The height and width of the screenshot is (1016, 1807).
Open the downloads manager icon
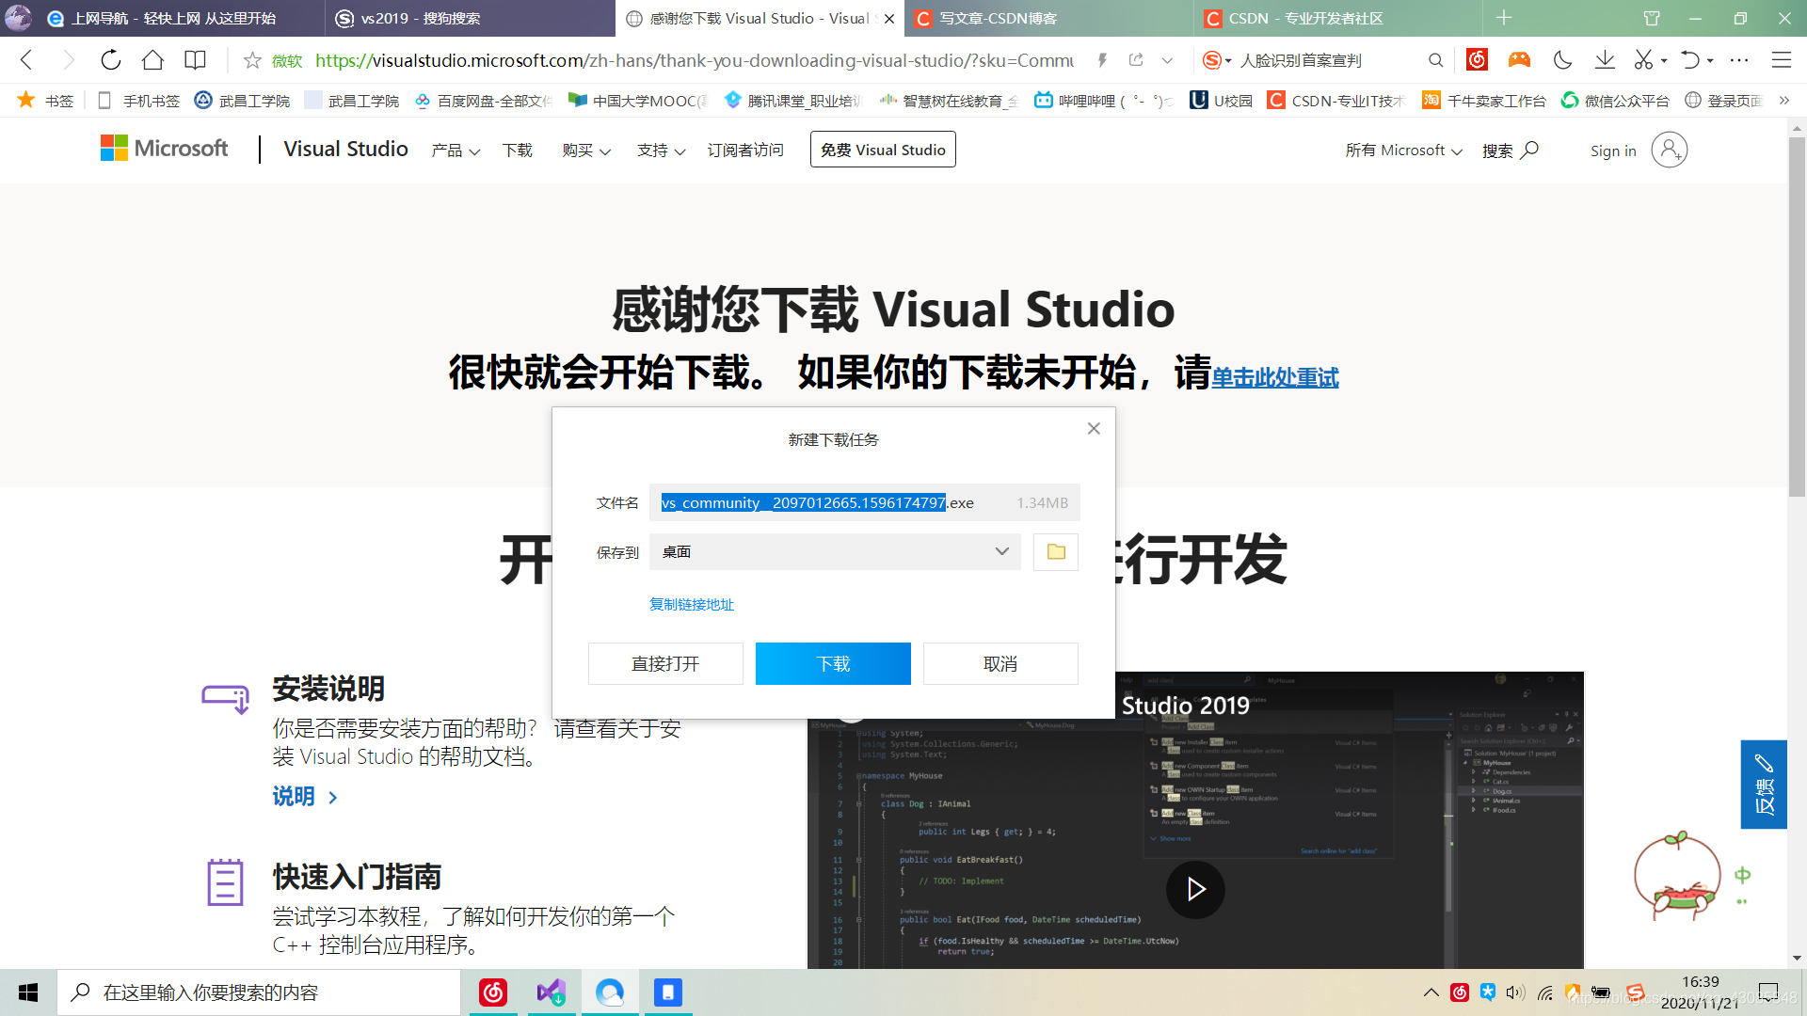1605,60
